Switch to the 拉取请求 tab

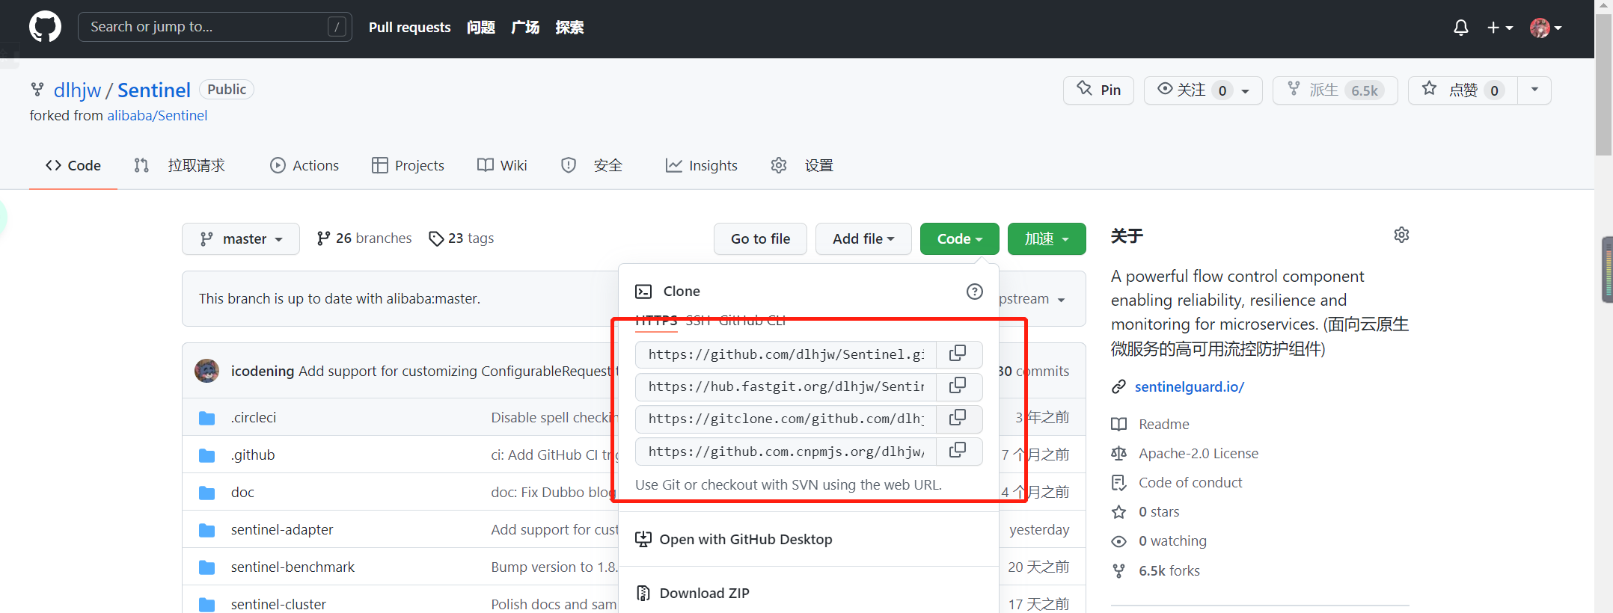[180, 165]
